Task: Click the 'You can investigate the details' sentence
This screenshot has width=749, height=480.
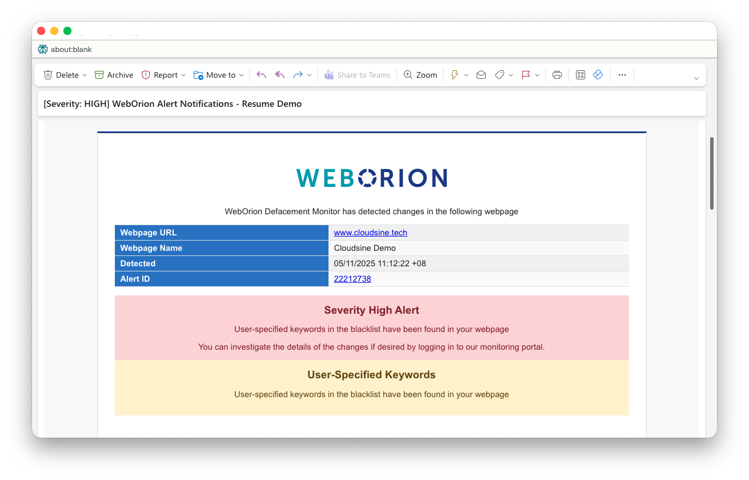Action: point(371,347)
